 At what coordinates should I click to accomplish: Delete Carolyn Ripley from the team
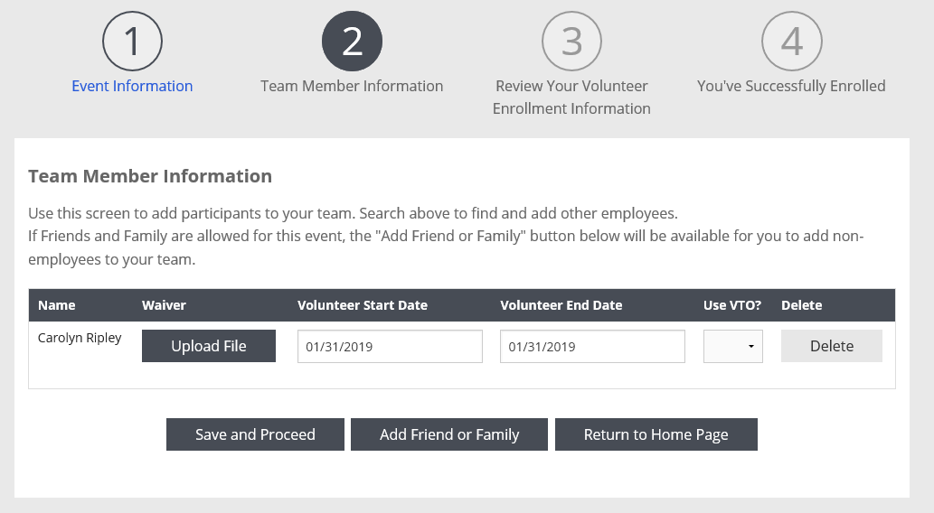tap(832, 346)
